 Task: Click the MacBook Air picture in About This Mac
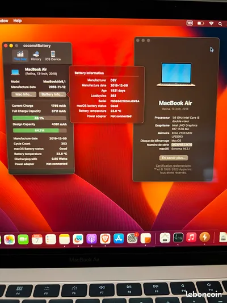tap(176, 74)
